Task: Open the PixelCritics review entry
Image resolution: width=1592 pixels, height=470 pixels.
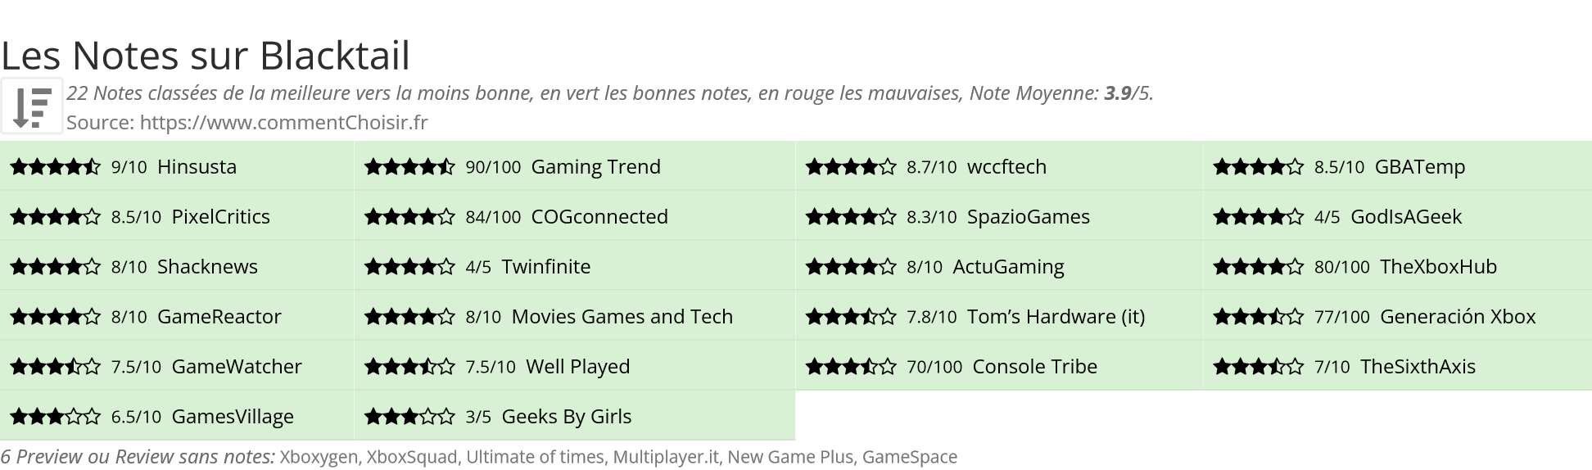Action: coord(220,217)
